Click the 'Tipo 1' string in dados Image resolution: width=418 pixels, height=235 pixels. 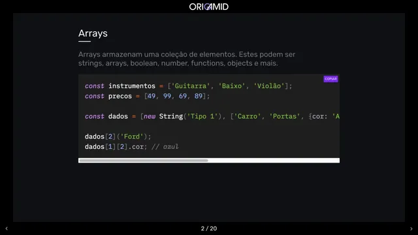(x=202, y=116)
